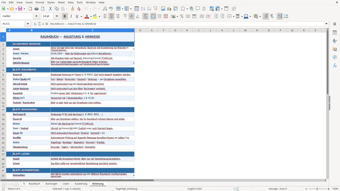Screen dimensions: 340x191
Task: Click the Spelling check icon
Action: [x=111, y=9]
